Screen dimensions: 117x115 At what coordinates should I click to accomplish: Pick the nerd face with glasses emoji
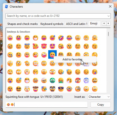[x=70, y=89]
